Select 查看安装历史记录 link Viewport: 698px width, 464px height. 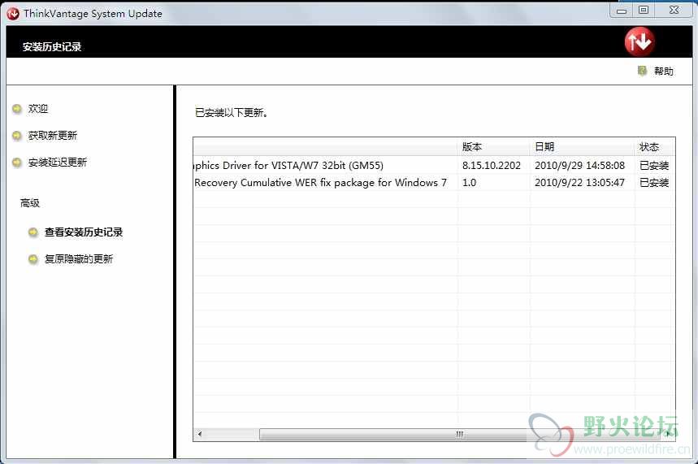coord(84,232)
